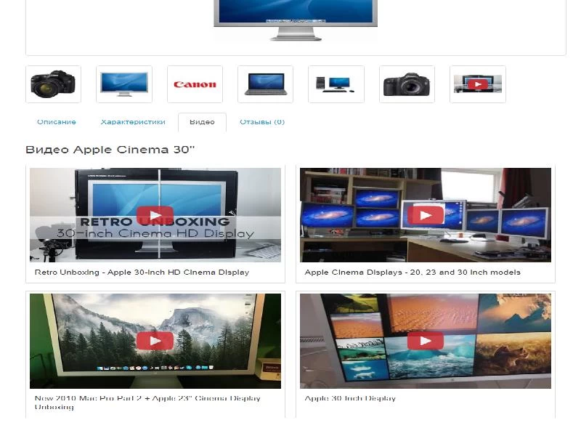This screenshot has height=436, width=581.
Task: Select the black DSLR camera thumbnail with lens
Action: click(53, 84)
